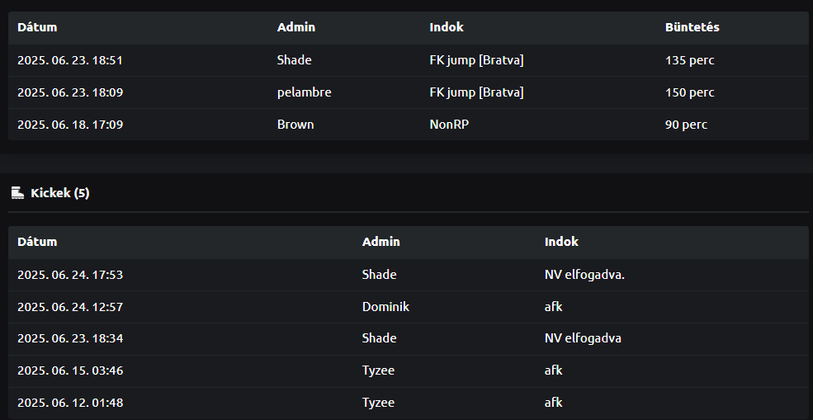Select the 2025. 06. 24. 12:57 kick date
The width and height of the screenshot is (813, 420).
point(70,306)
